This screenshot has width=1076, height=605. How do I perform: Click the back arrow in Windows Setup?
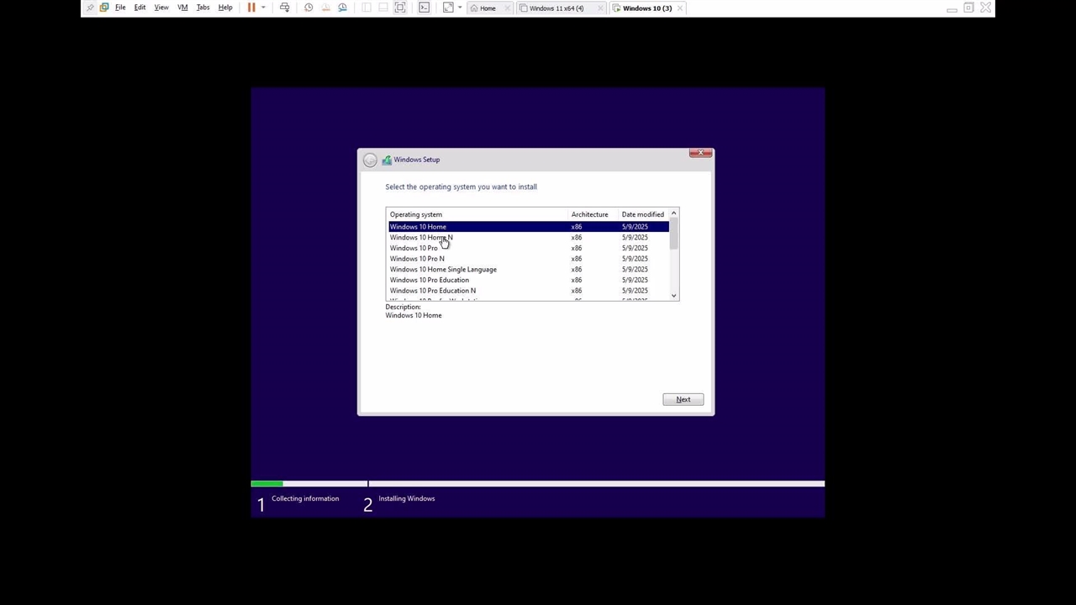(x=370, y=160)
